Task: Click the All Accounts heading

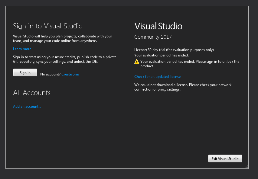Action: click(x=32, y=93)
